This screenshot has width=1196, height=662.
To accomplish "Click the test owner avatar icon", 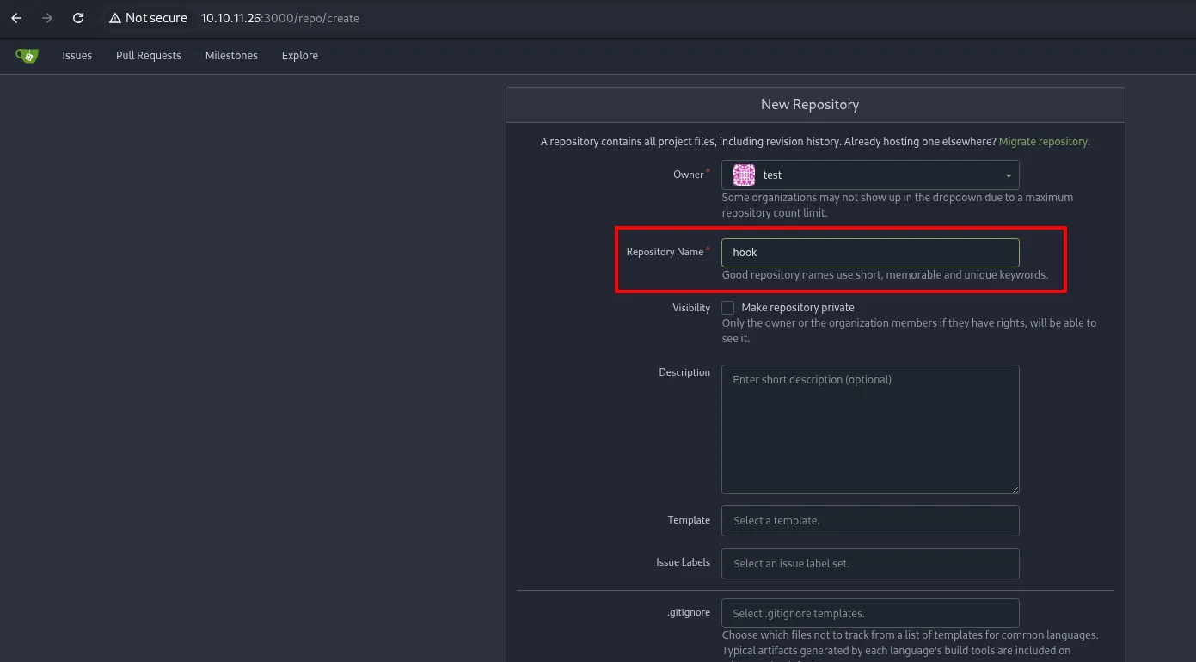I will [744, 175].
